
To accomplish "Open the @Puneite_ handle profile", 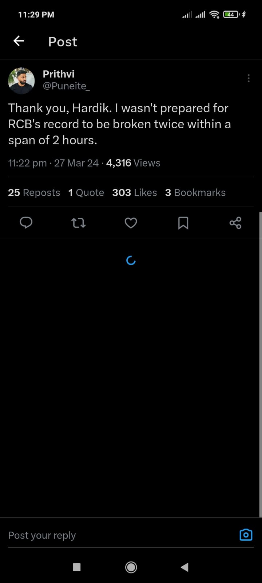I will pyautogui.click(x=66, y=86).
